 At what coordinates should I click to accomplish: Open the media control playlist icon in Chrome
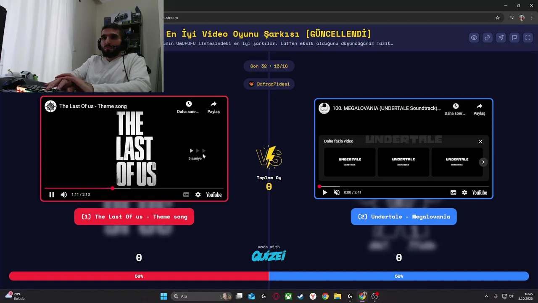[512, 18]
